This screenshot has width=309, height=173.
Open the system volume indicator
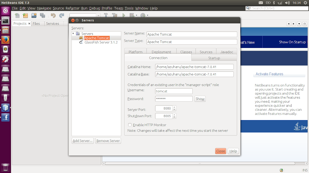click(x=287, y=3)
